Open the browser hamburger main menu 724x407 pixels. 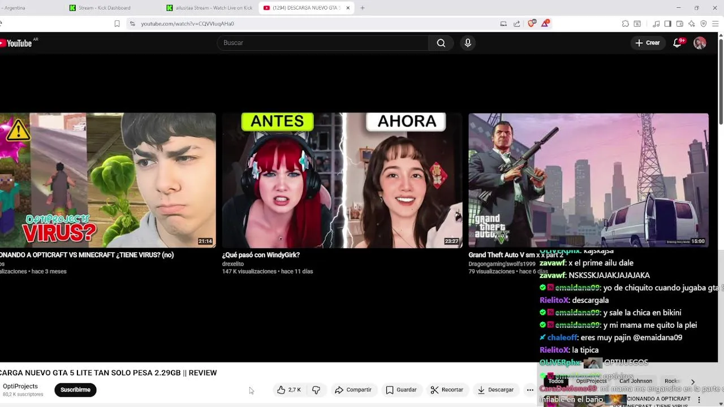[x=716, y=24]
